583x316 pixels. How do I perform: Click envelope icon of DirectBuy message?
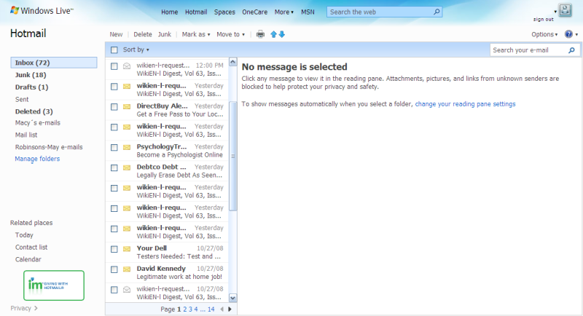127,106
